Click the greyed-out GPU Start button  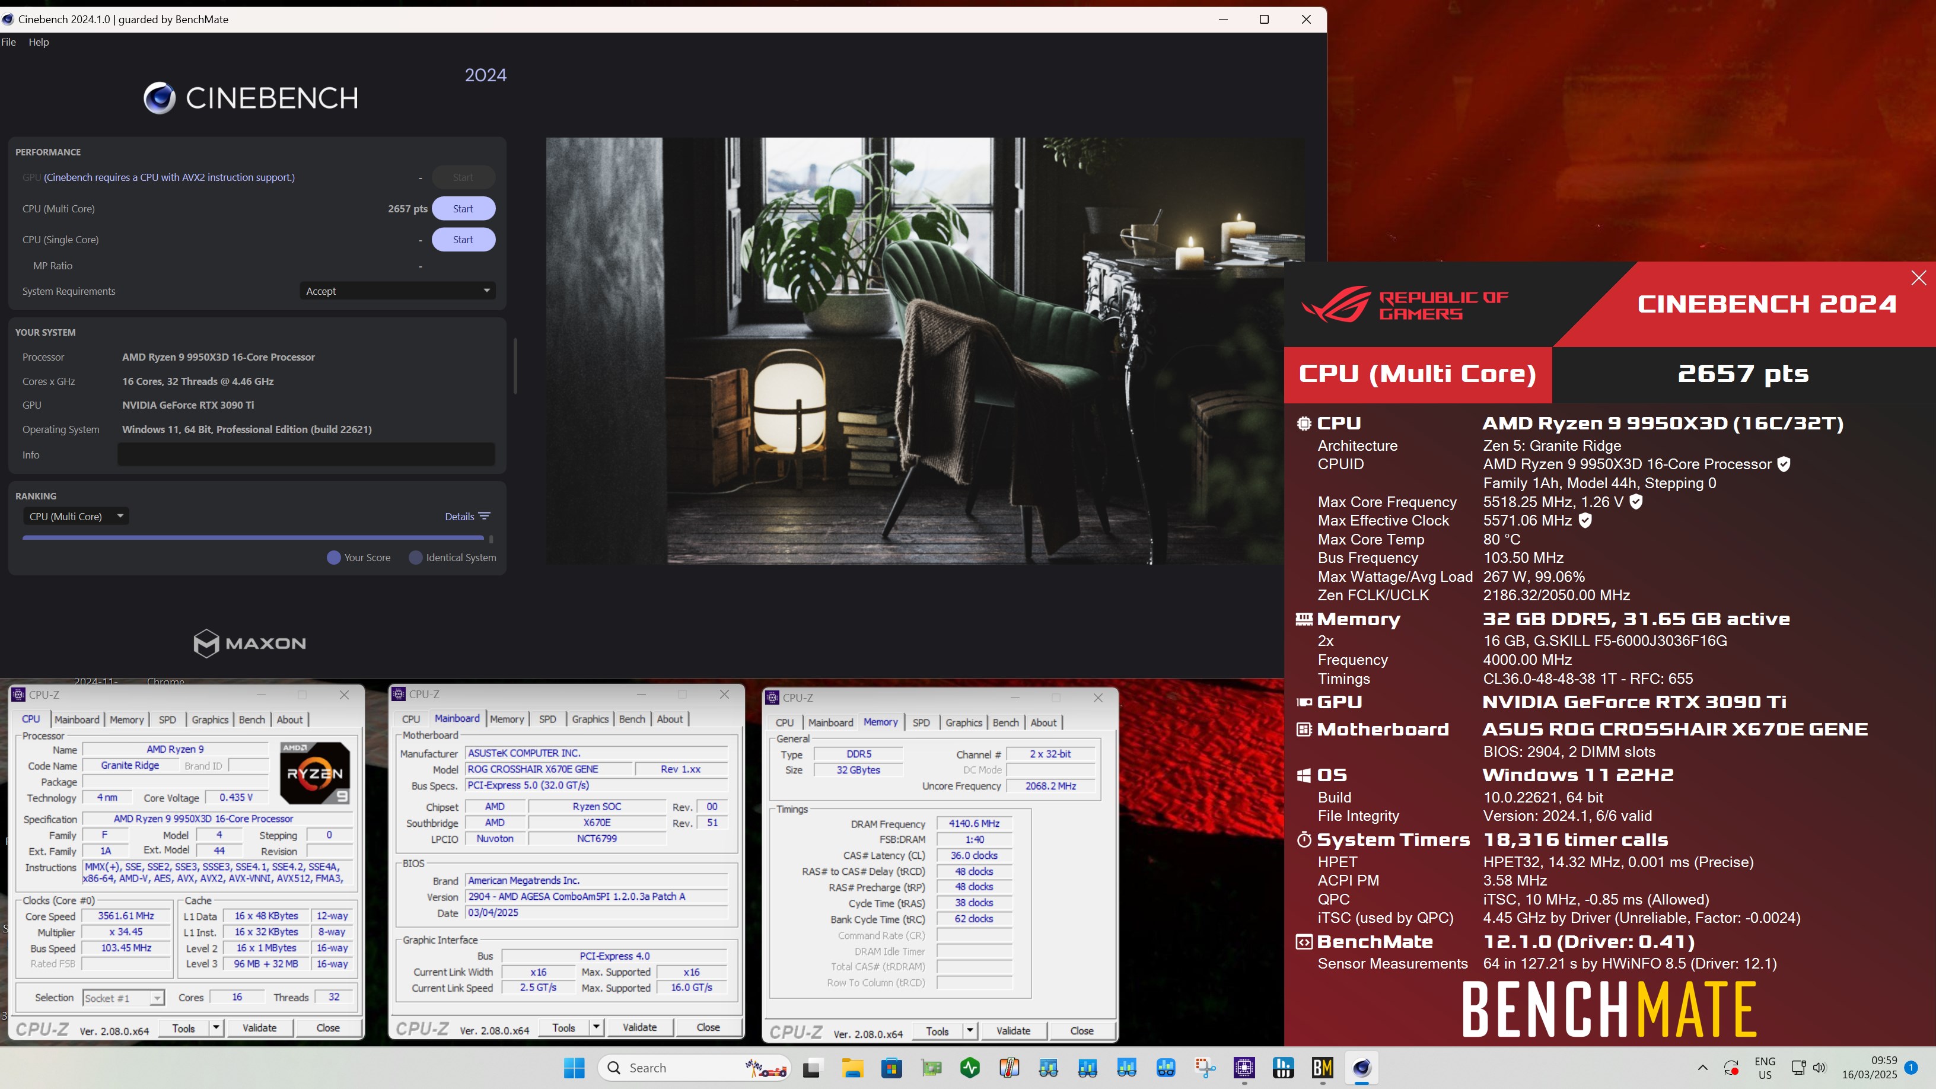[463, 177]
